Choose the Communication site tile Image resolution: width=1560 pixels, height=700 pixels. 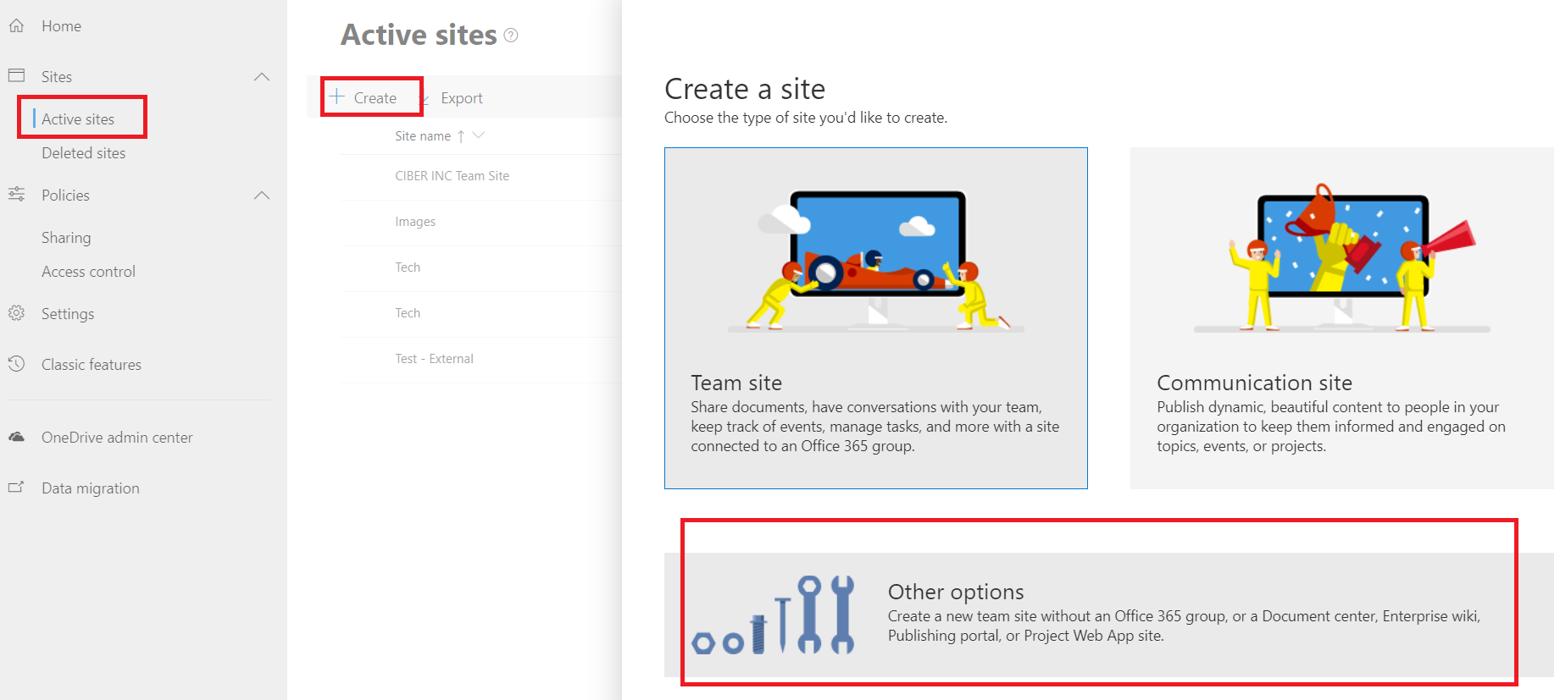click(1341, 318)
